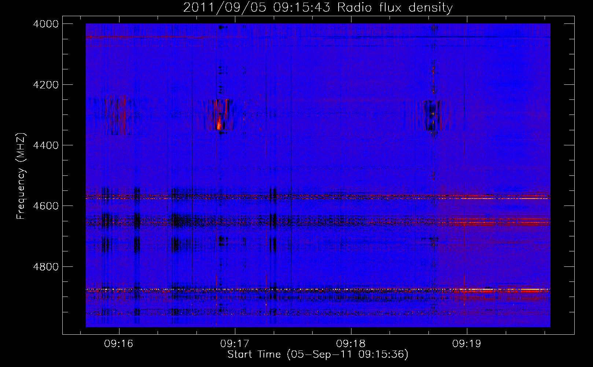Click the 09:18 time tick label

pos(351,344)
